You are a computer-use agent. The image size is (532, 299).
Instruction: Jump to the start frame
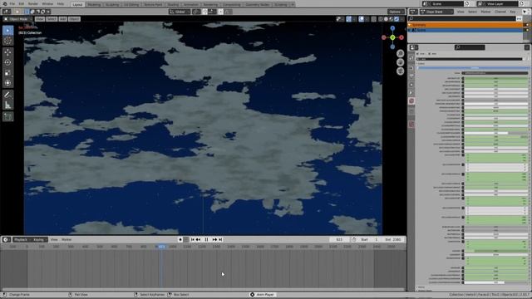pyautogui.click(x=192, y=240)
